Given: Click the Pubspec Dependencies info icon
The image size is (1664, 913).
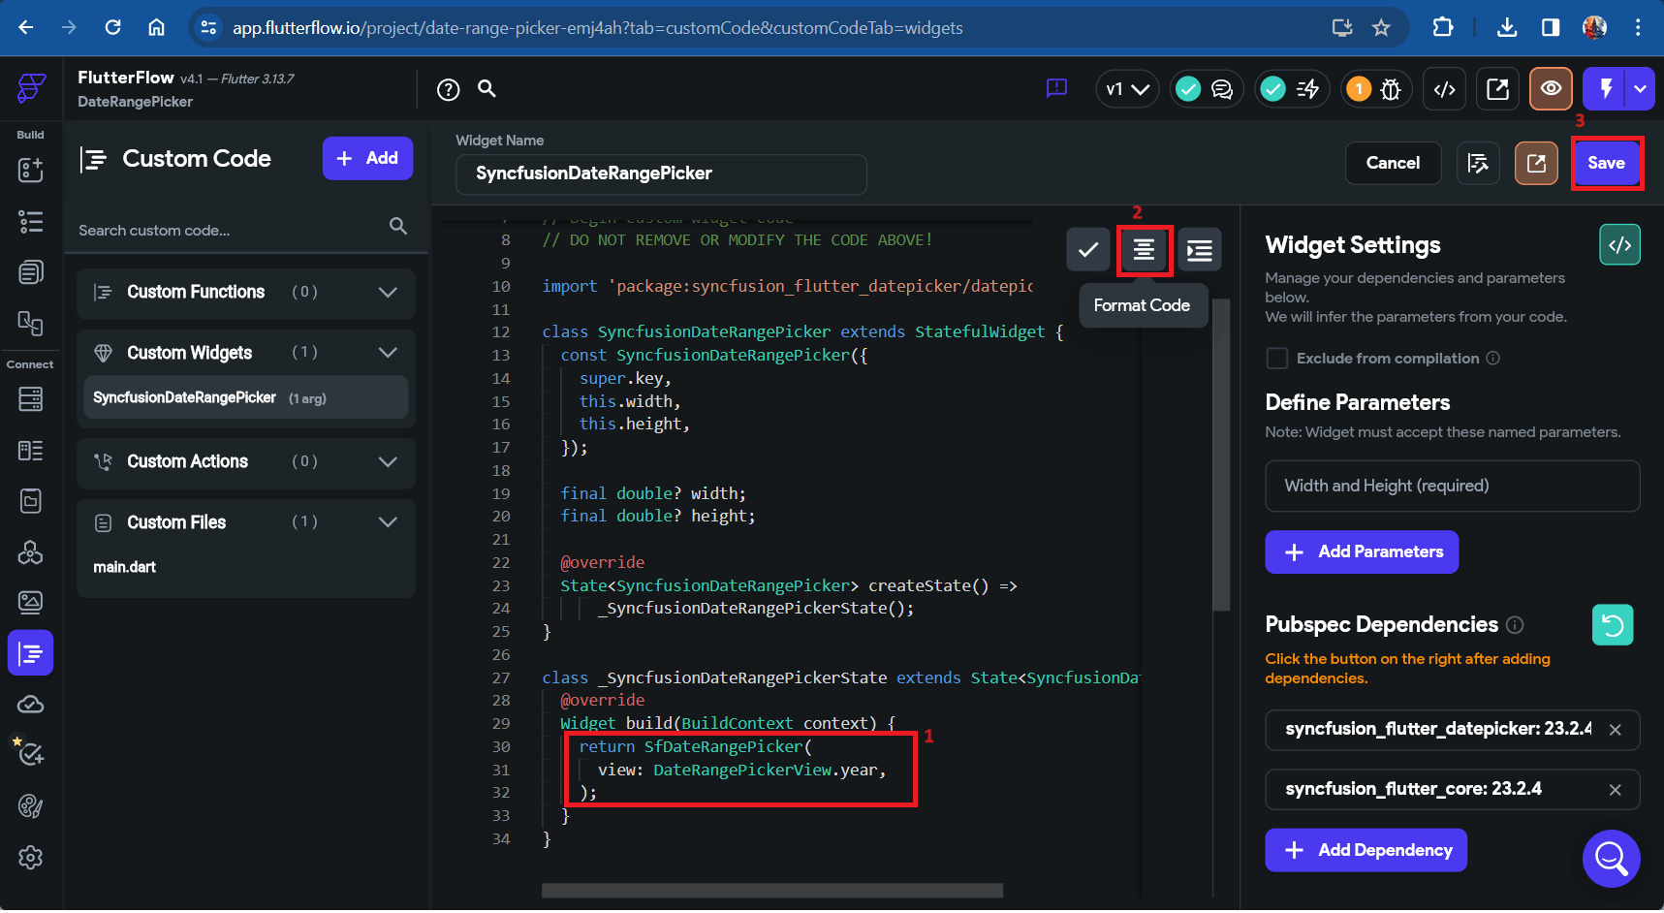Looking at the screenshot, I should pyautogui.click(x=1516, y=625).
